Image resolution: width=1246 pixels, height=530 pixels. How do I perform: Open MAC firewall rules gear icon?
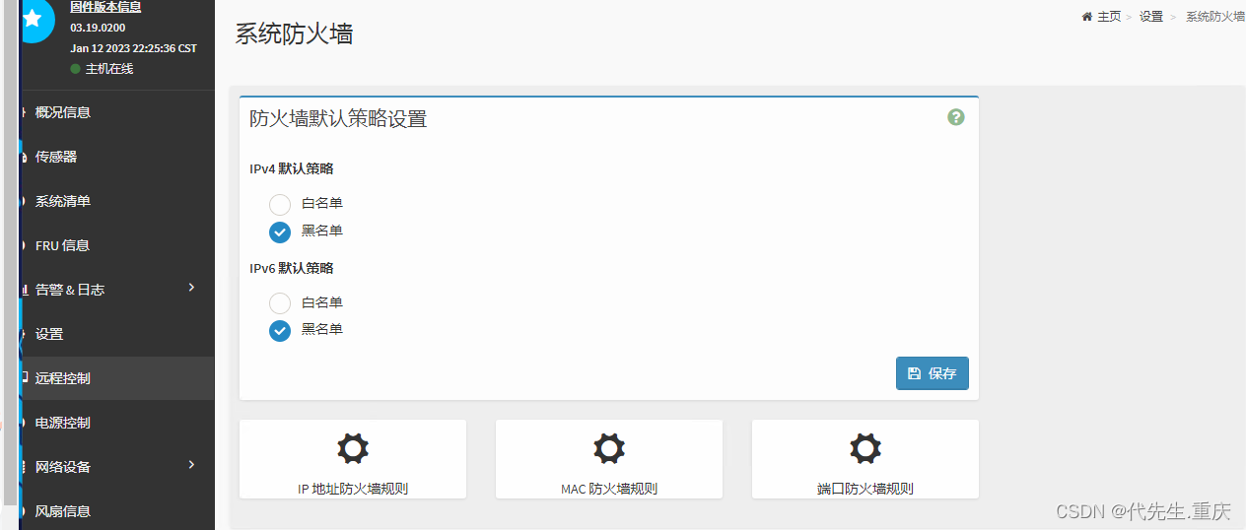point(609,448)
